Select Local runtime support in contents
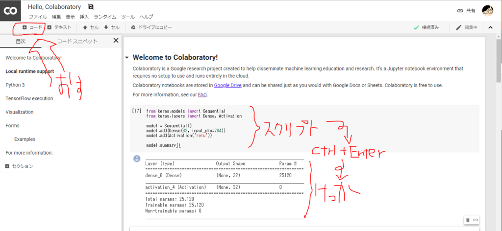The width and height of the screenshot is (502, 231). 30,71
